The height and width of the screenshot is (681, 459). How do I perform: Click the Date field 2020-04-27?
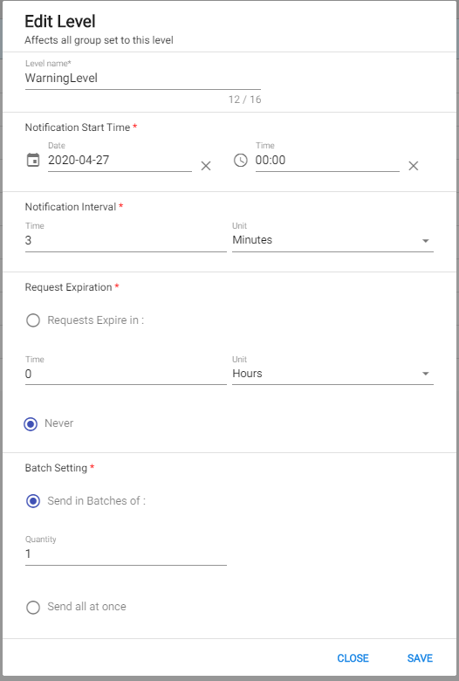pyautogui.click(x=120, y=161)
